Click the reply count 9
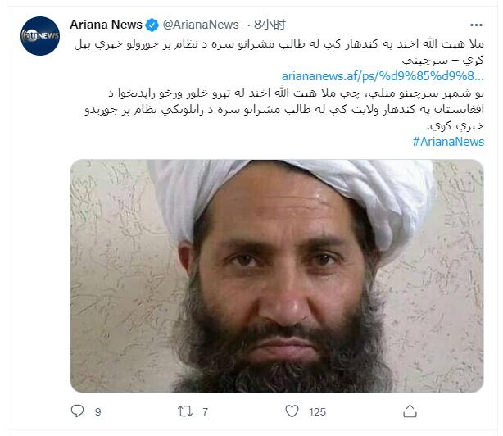 [x=97, y=412]
